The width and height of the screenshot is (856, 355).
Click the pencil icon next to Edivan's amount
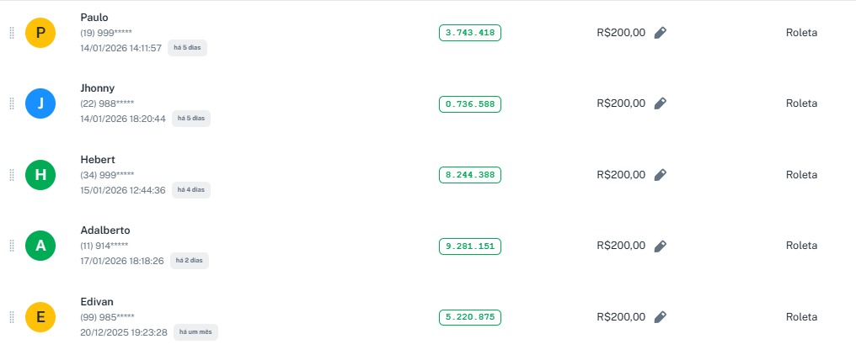(x=661, y=317)
